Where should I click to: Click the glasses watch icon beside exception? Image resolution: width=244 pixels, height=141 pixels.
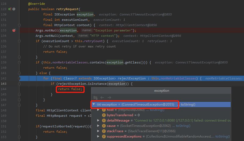coord(99,104)
